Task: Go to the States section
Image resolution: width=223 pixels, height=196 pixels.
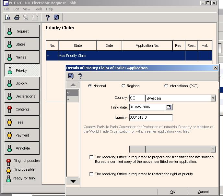Action: tap(22, 44)
